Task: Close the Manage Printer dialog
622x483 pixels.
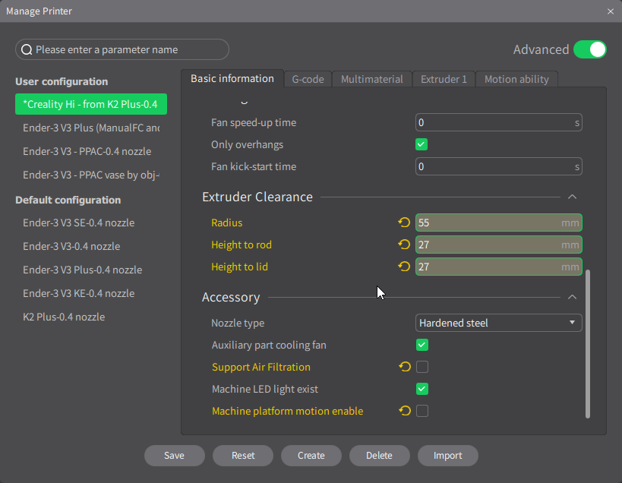Action: pyautogui.click(x=611, y=11)
